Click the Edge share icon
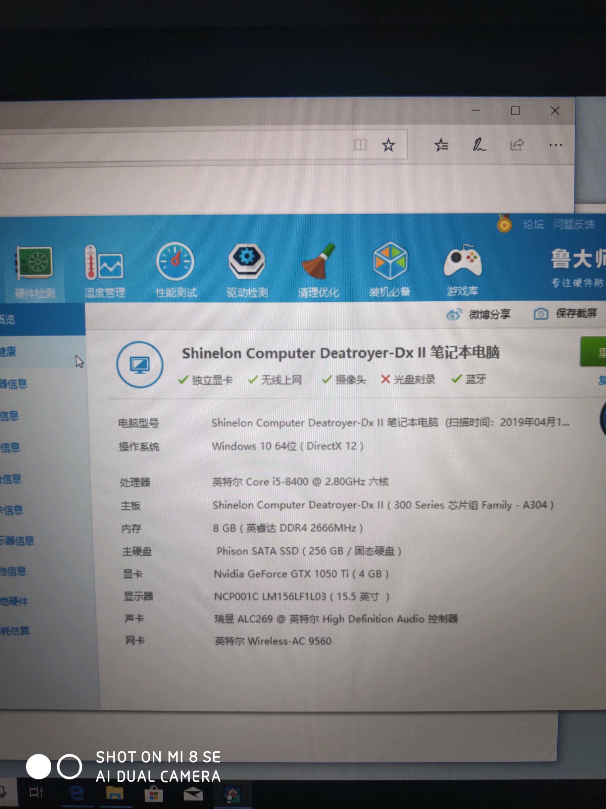606x809 pixels. tap(517, 144)
